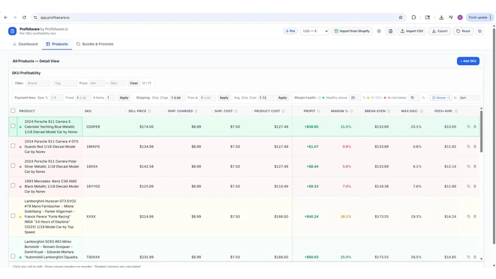Click the browser address bar

218,17
